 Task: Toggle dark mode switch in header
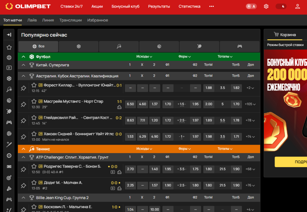click(281, 7)
